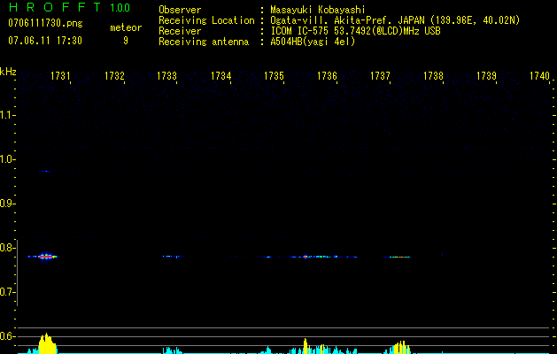This screenshot has height=354, width=557.
Task: Click the echo trace after 1737
Action: click(397, 257)
